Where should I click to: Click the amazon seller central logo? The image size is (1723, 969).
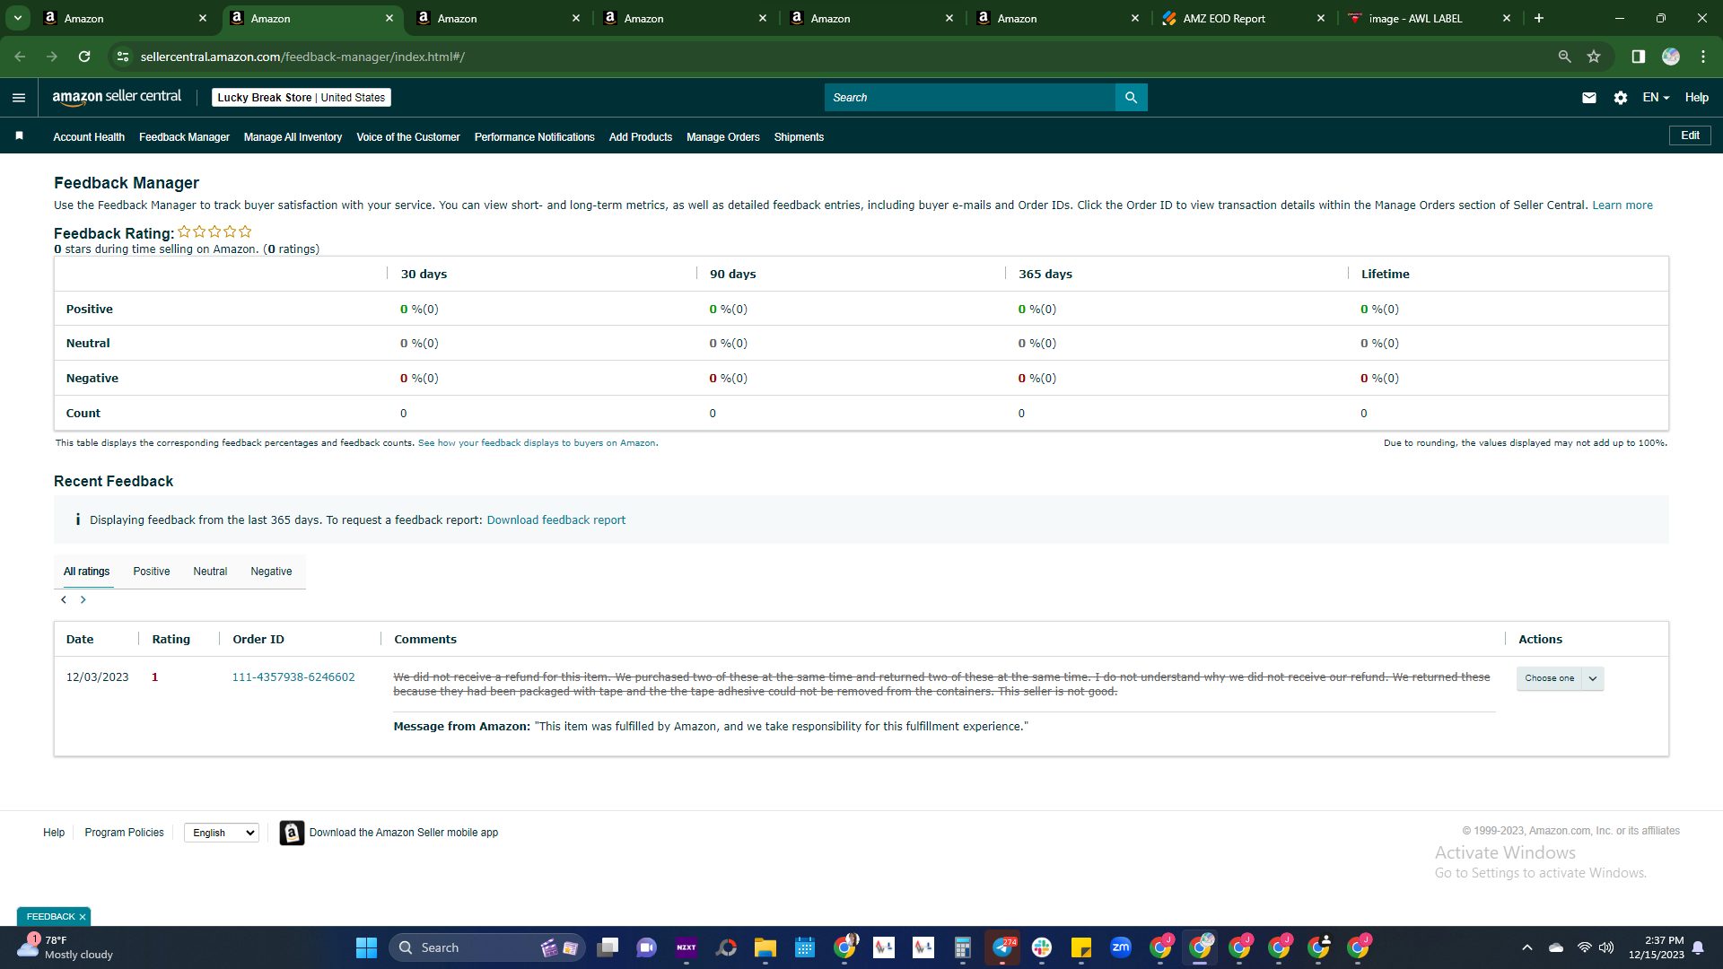click(x=117, y=97)
